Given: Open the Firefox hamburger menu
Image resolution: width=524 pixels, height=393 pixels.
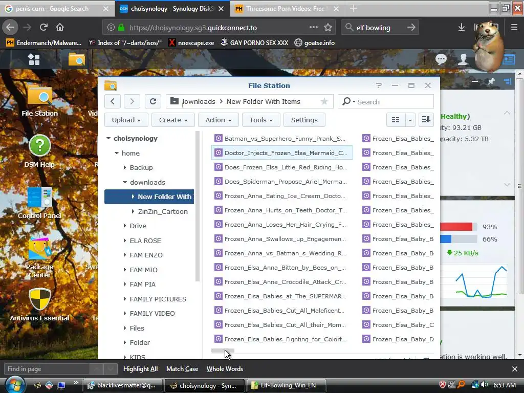Looking at the screenshot, I should 514,28.
